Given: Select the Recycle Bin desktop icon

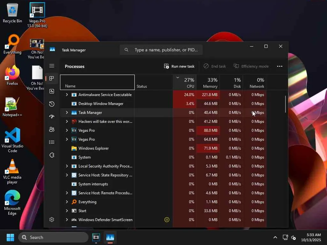Looking at the screenshot, I should tap(12, 13).
